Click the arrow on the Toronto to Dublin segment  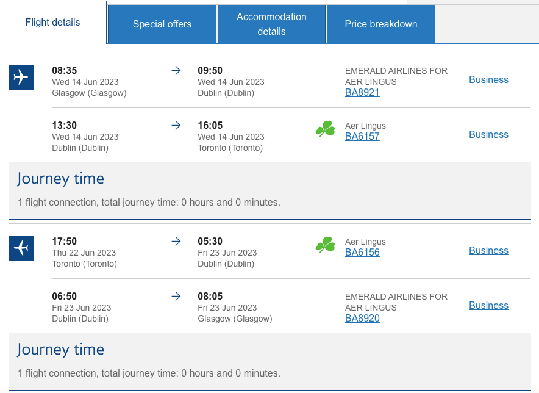coord(176,242)
